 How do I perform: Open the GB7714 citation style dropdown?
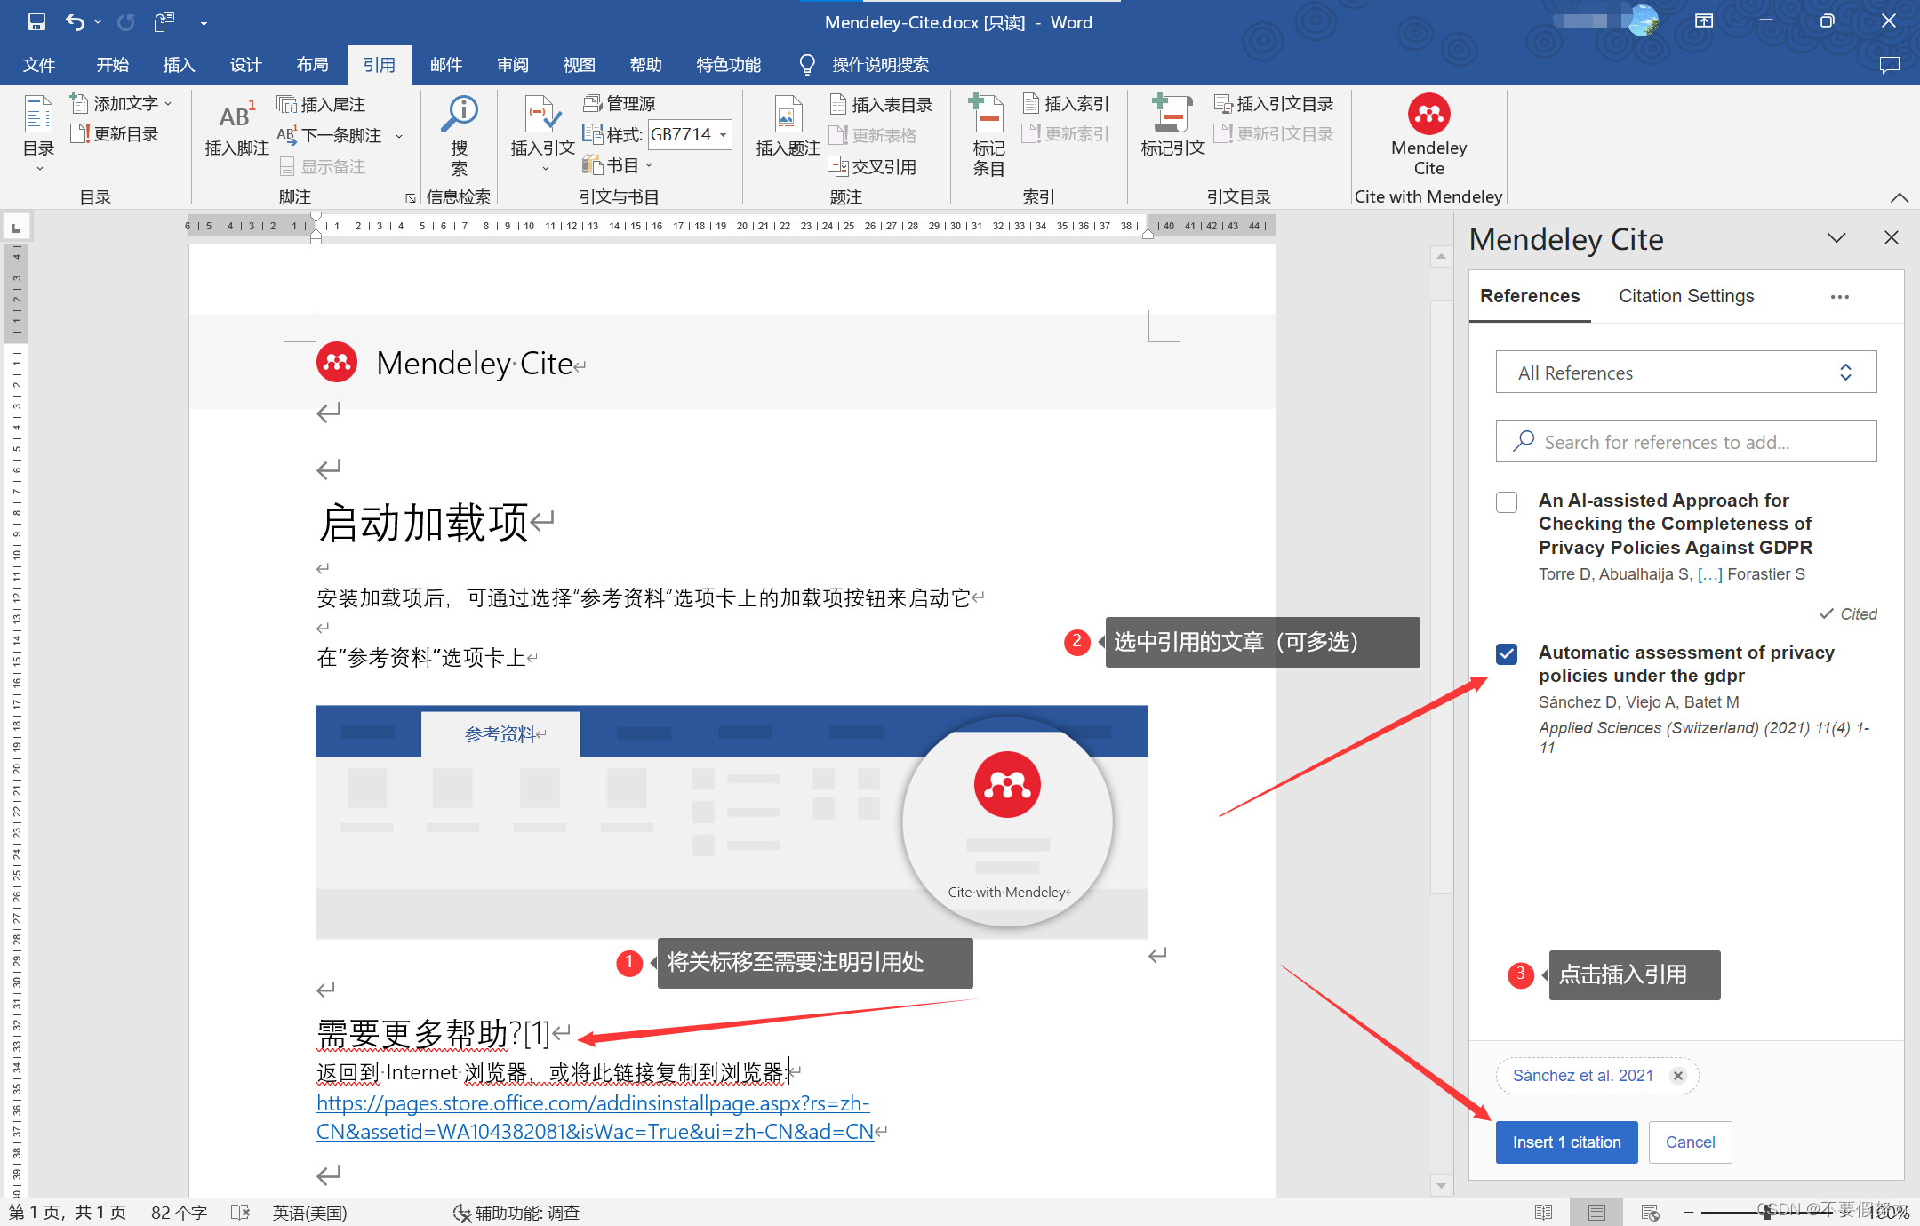click(724, 135)
